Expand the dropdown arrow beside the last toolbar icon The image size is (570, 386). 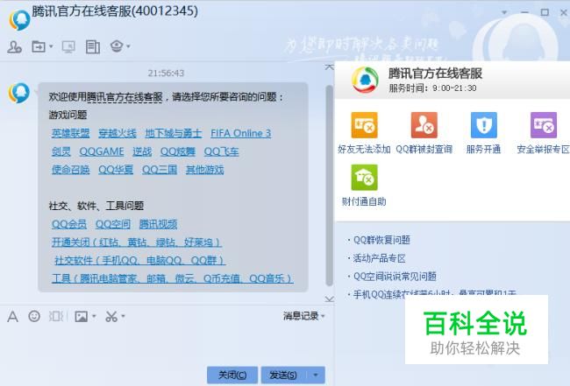(128, 46)
